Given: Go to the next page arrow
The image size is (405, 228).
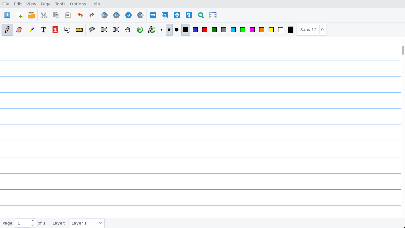Looking at the screenshot, I should 128,15.
